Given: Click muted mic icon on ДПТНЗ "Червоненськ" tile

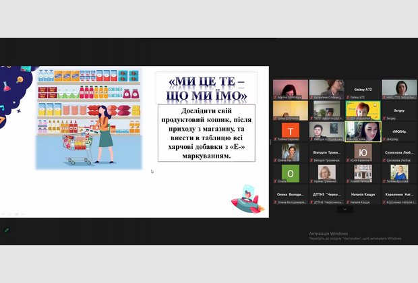Looking at the screenshot, I should coord(311,202).
